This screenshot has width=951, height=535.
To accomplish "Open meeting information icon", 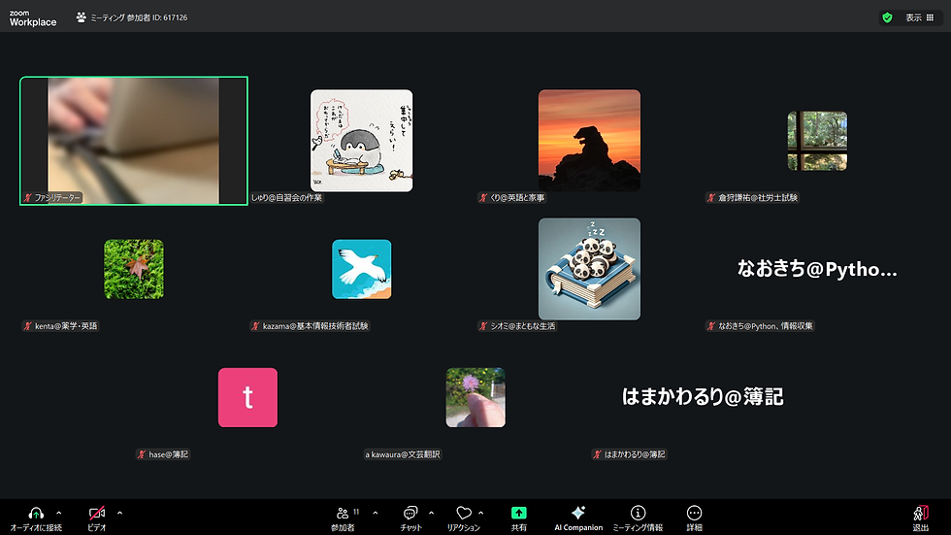I will coord(638,514).
